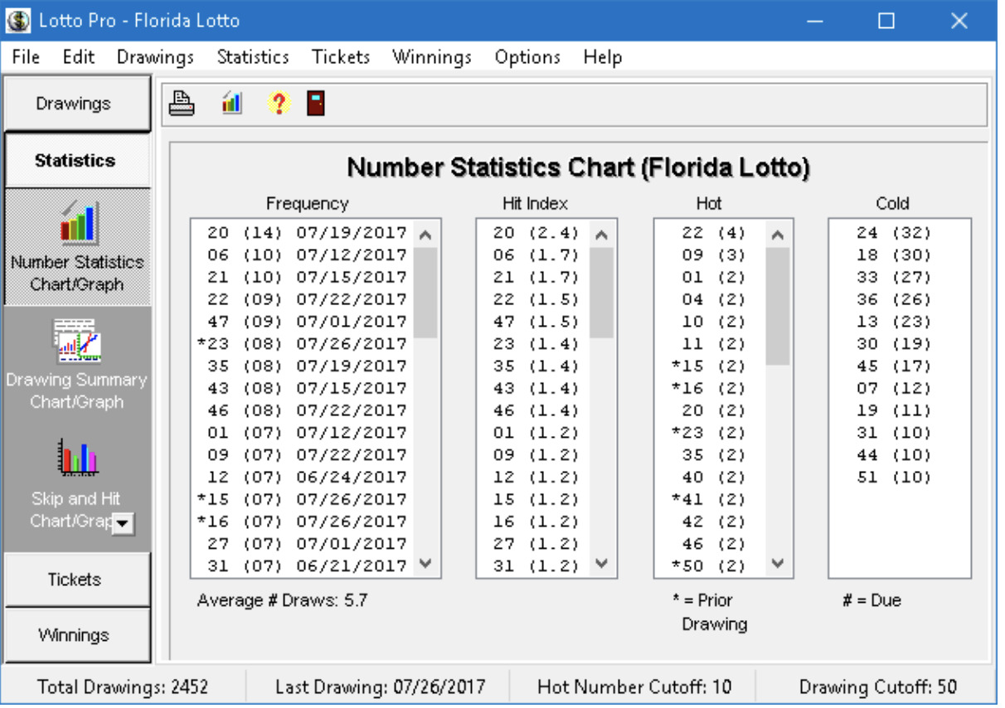Image resolution: width=1005 pixels, height=708 pixels.
Task: Select the Drawings sidebar button
Action: tap(78, 104)
